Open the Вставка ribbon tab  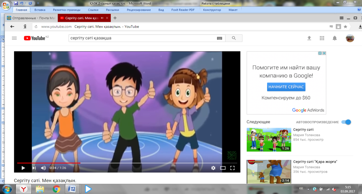point(40,10)
